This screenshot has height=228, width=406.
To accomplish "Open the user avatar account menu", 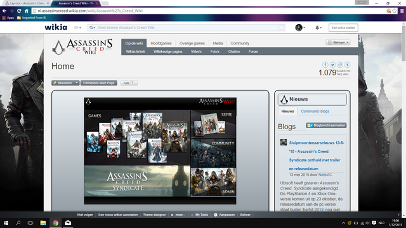I will coord(300,27).
